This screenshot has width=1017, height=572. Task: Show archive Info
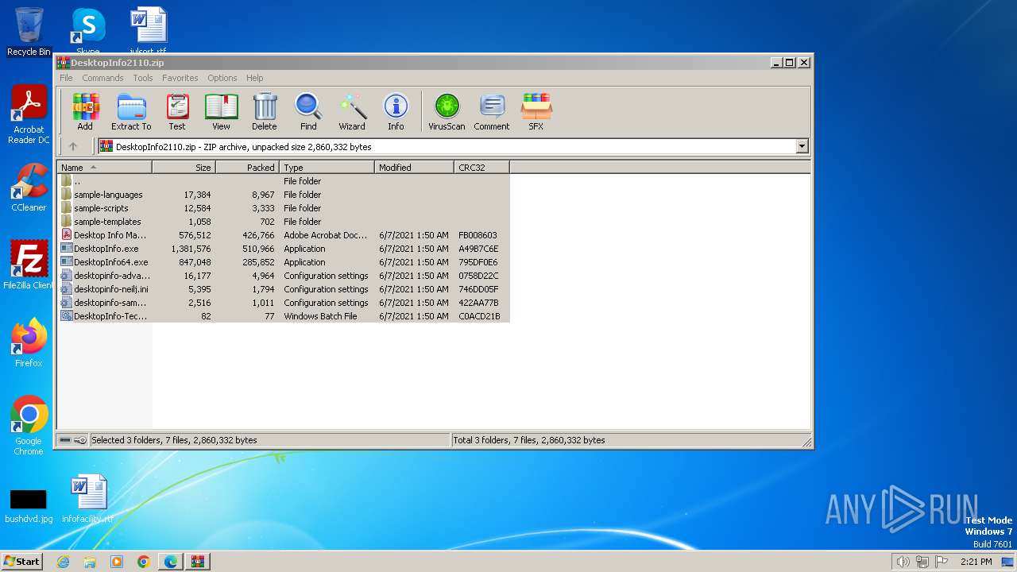pos(396,112)
